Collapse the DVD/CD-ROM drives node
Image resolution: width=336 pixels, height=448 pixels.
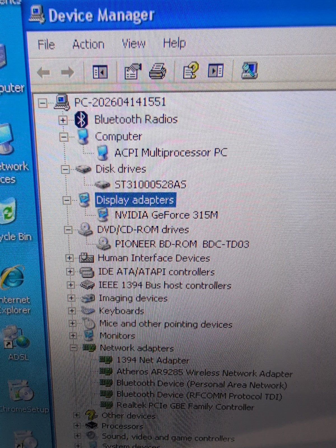(x=68, y=230)
